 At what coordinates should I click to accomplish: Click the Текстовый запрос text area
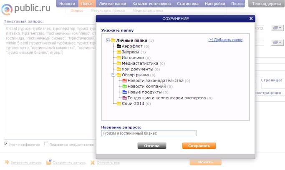click(50, 82)
